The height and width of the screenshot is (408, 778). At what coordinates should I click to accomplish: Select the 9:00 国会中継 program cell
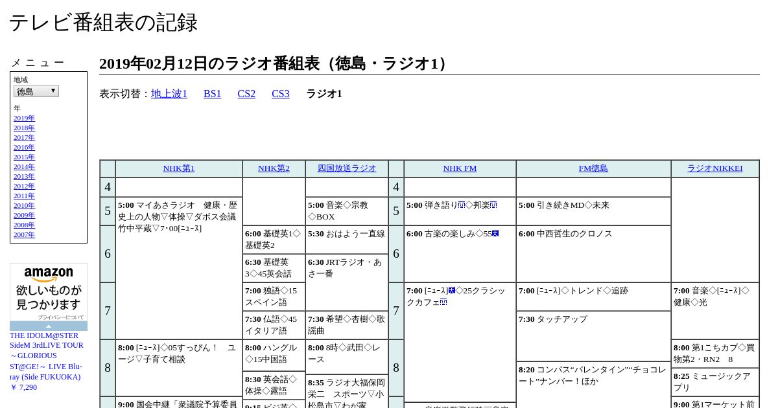179,403
